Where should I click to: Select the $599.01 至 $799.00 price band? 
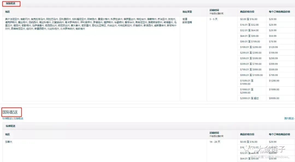click(250, 64)
